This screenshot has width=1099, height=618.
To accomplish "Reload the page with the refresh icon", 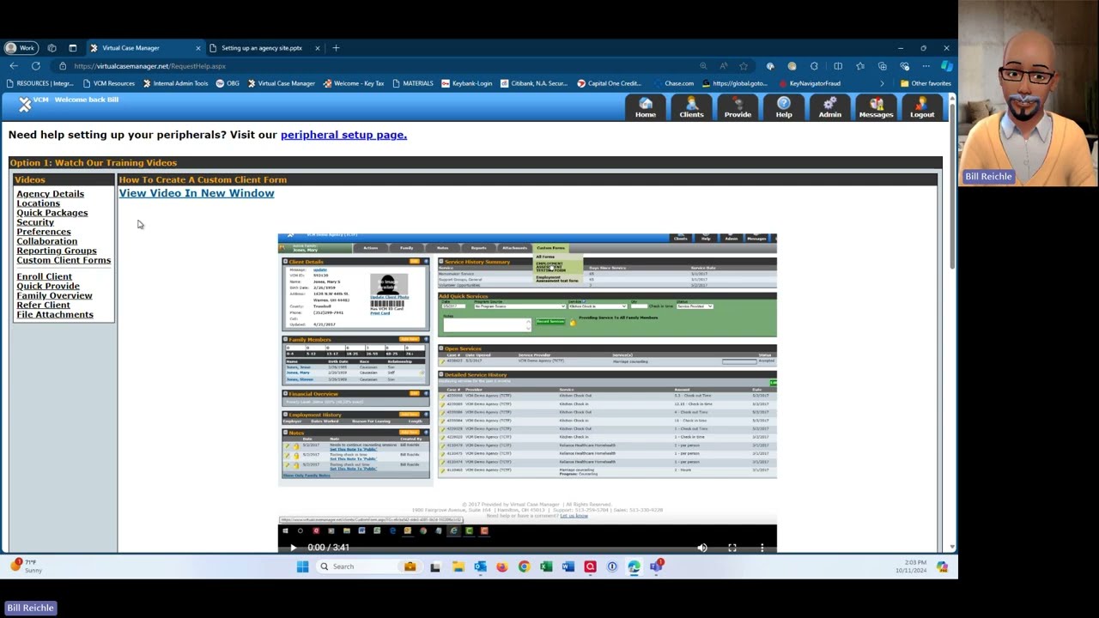I will tap(36, 66).
